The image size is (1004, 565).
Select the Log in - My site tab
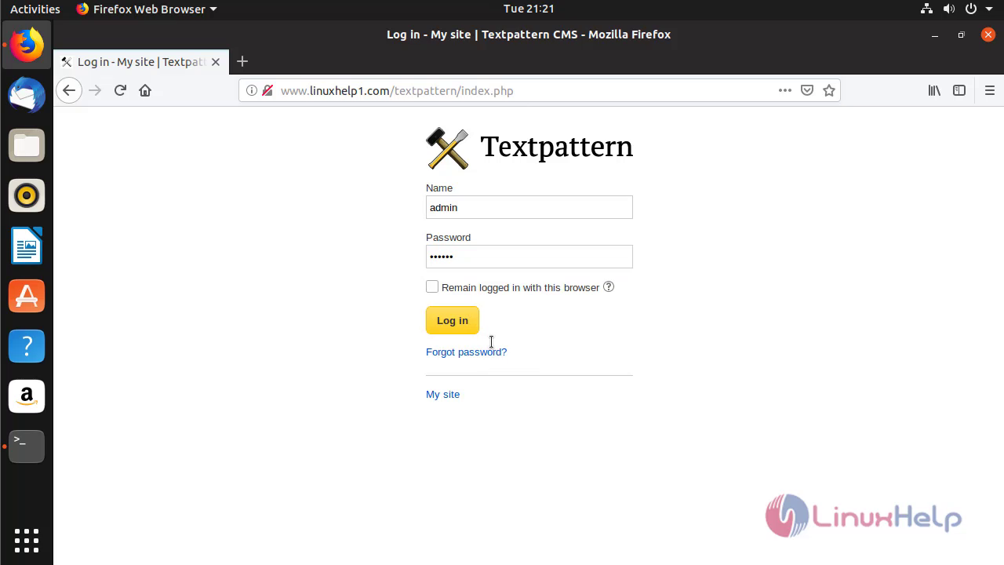click(140, 62)
